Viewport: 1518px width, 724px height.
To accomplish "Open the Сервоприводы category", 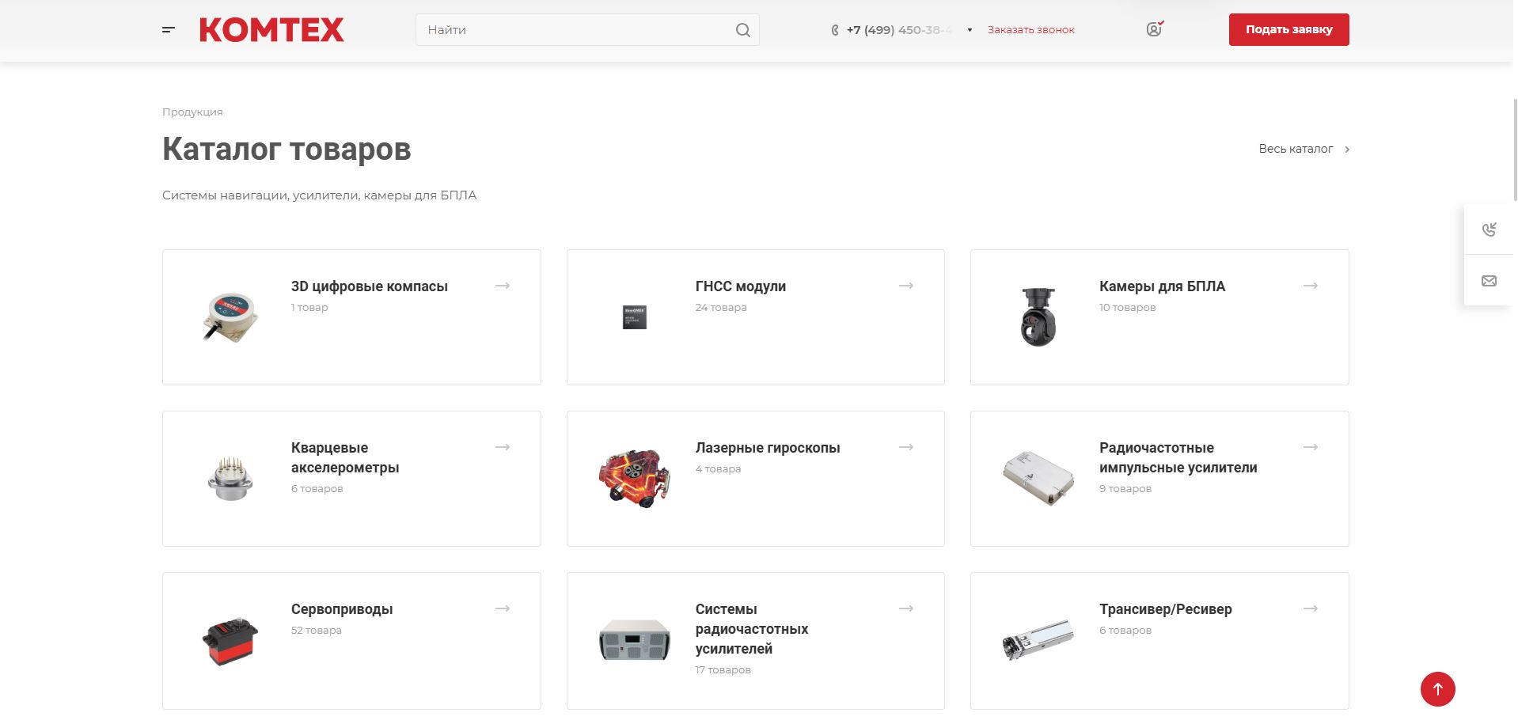I will (x=342, y=609).
